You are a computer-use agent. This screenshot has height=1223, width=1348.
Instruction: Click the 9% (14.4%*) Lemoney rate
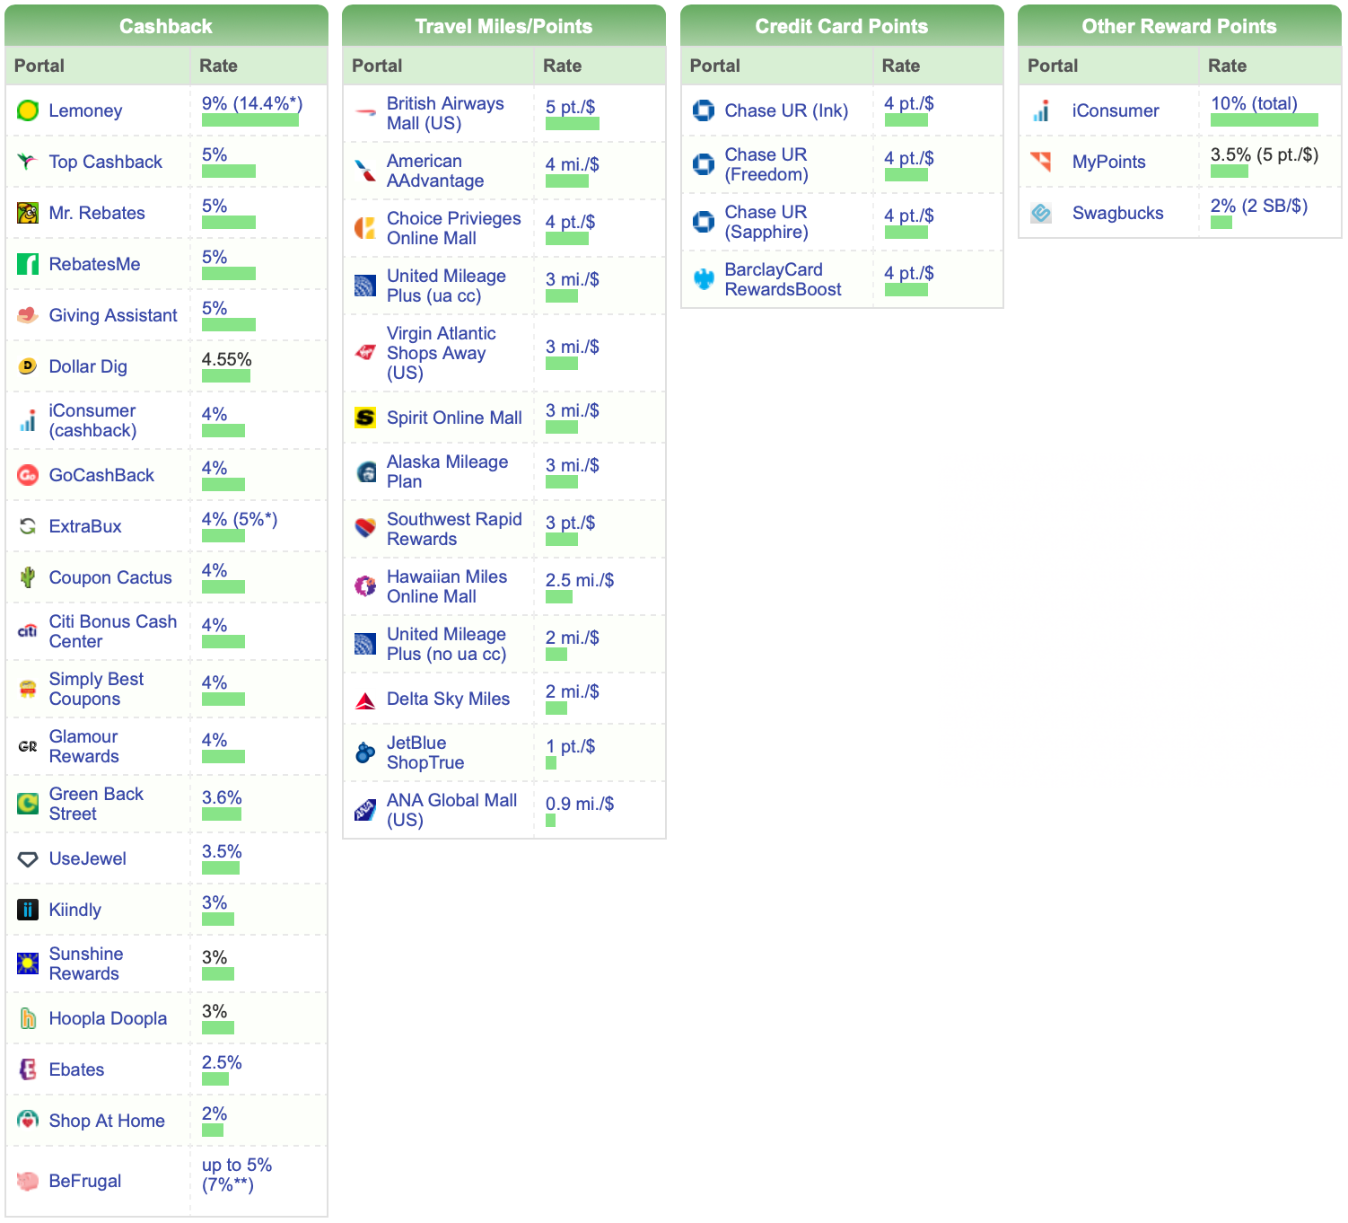(x=252, y=103)
